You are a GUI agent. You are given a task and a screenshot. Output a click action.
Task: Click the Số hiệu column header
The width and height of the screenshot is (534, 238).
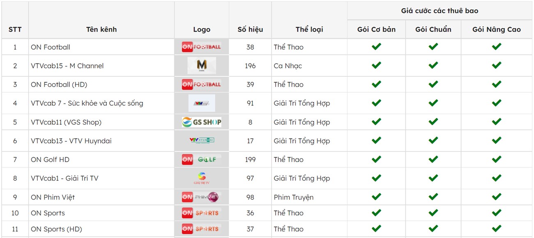pos(250,29)
